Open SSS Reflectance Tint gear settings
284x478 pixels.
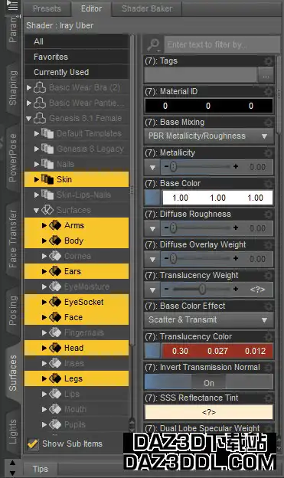(x=268, y=398)
